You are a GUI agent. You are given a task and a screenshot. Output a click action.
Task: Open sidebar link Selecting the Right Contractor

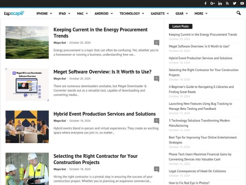(x=204, y=72)
